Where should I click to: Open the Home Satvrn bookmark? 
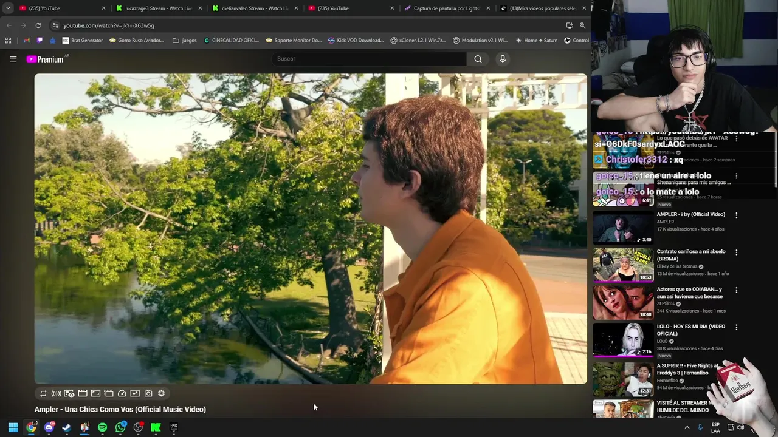[536, 41]
